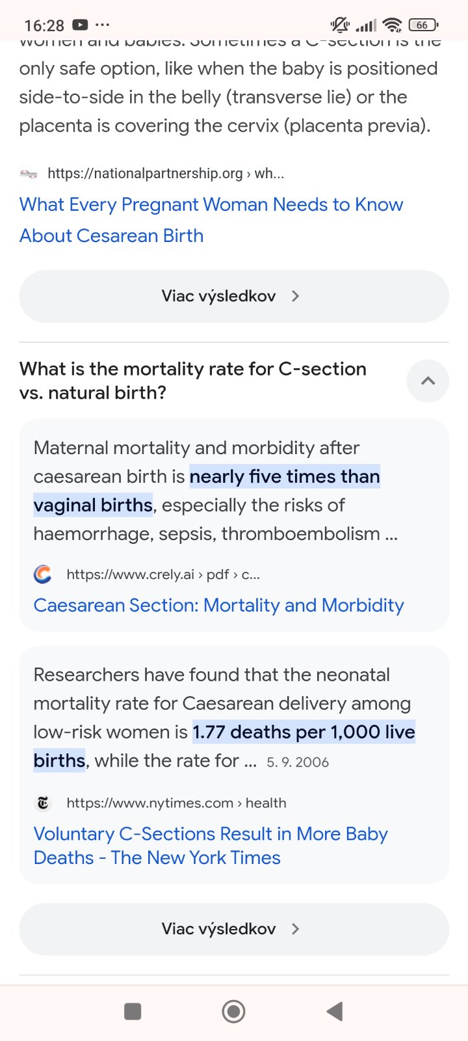Tap the nytimes.com URL breadcrumb
The image size is (468, 1041).
[176, 803]
